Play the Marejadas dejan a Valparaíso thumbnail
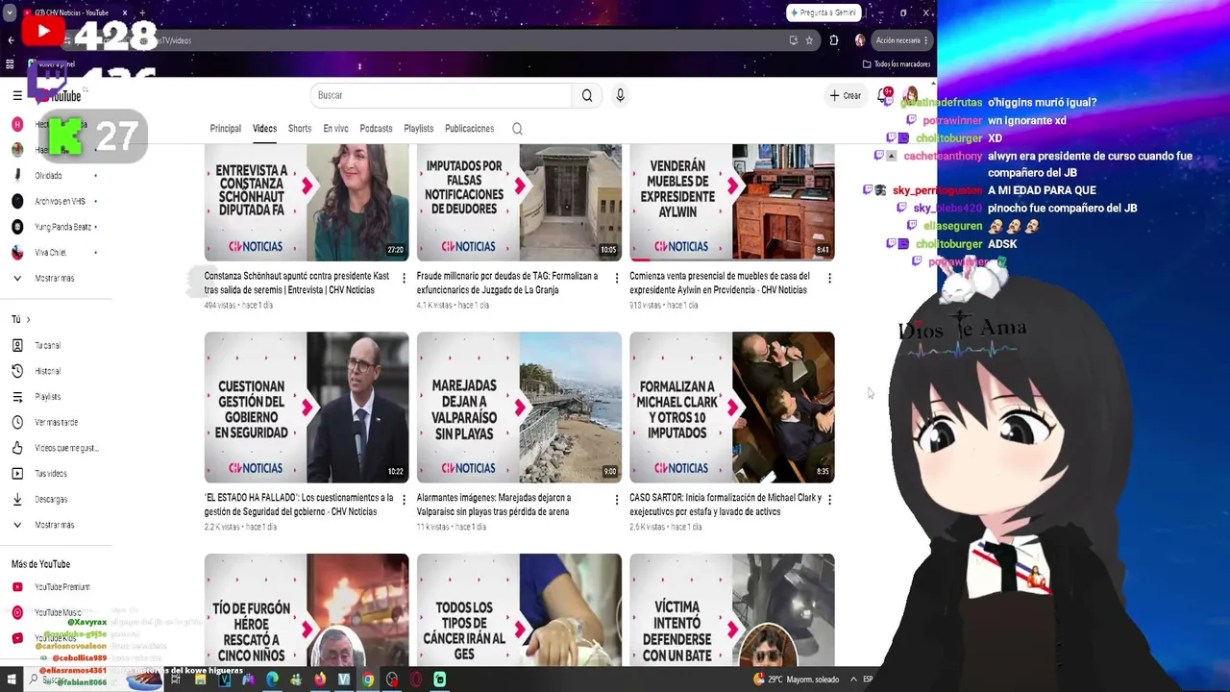The width and height of the screenshot is (1230, 692). click(x=519, y=408)
